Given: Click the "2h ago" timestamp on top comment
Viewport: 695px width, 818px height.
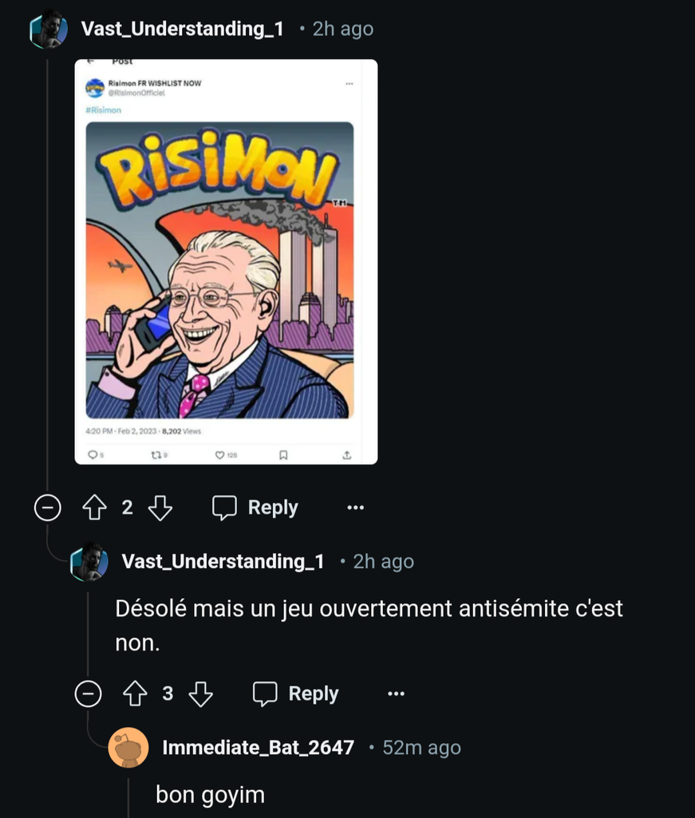Looking at the screenshot, I should [x=343, y=30].
